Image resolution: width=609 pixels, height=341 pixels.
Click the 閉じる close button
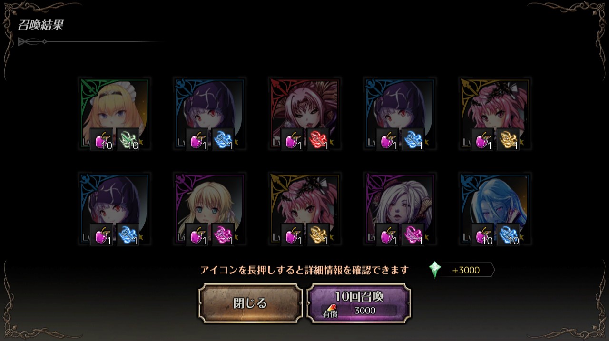(250, 303)
